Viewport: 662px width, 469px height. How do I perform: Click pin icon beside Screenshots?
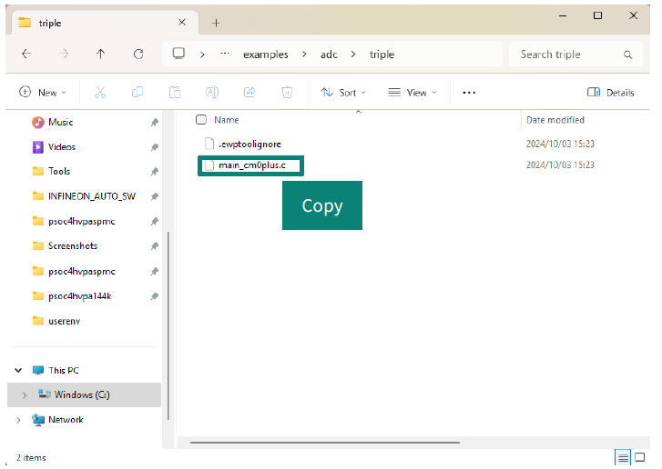(x=155, y=246)
